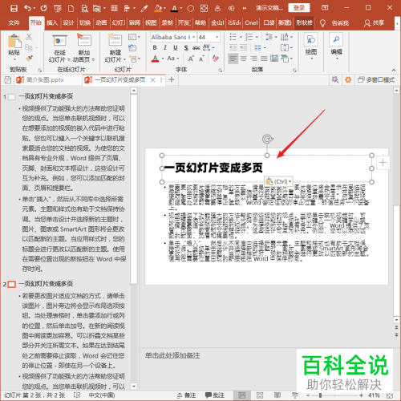
Task: Decrease font size with the smaller A icon
Action: (201, 59)
